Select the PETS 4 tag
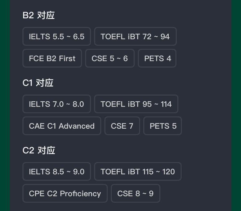 (x=157, y=59)
